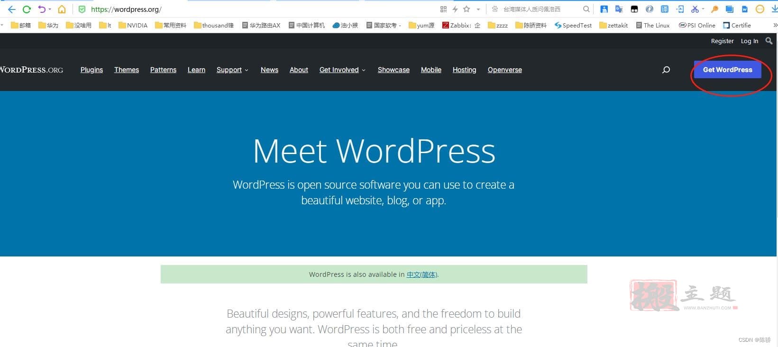The width and height of the screenshot is (778, 347).
Task: Open the Showcase menu item
Action: pyautogui.click(x=394, y=70)
